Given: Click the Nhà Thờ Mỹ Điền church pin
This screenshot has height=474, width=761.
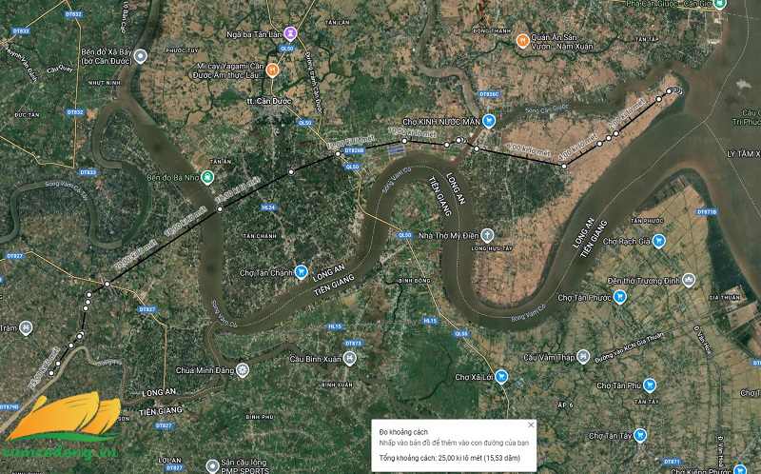Looking at the screenshot, I should (x=487, y=235).
